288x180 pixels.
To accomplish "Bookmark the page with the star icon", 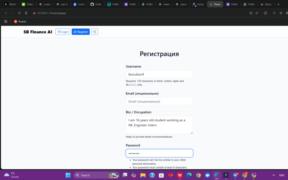I will coord(251,13).
